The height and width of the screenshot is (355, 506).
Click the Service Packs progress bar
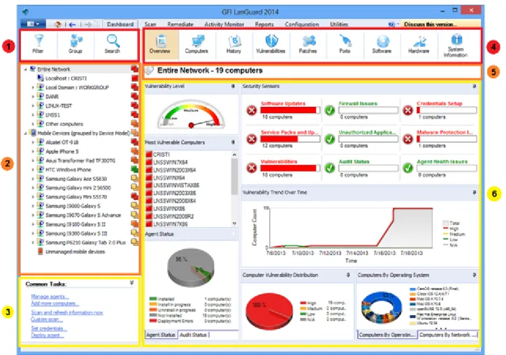(291, 139)
